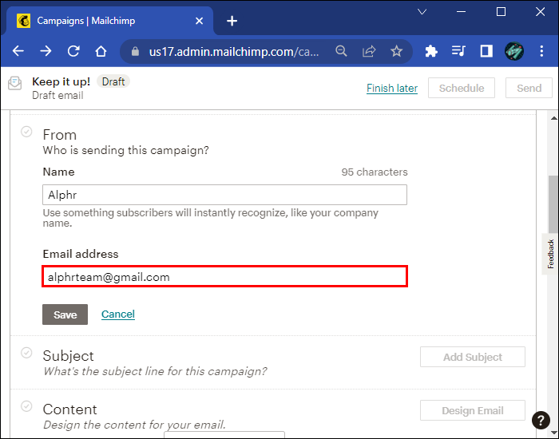Click the browser forward arrow
559x439 pixels.
[x=46, y=51]
